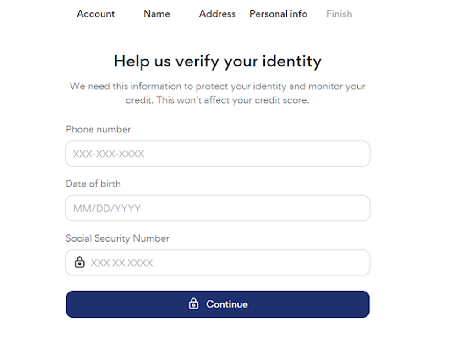Click the XXX-XXX-XXXX placeholder text
The height and width of the screenshot is (358, 449).
109,154
